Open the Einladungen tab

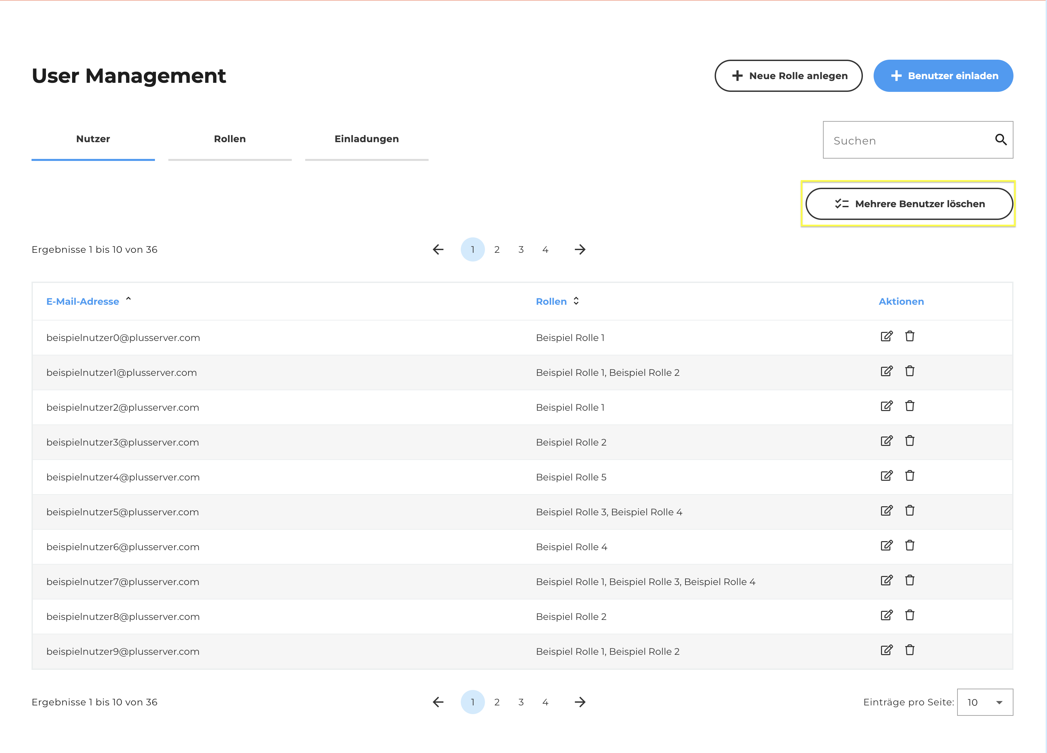367,139
